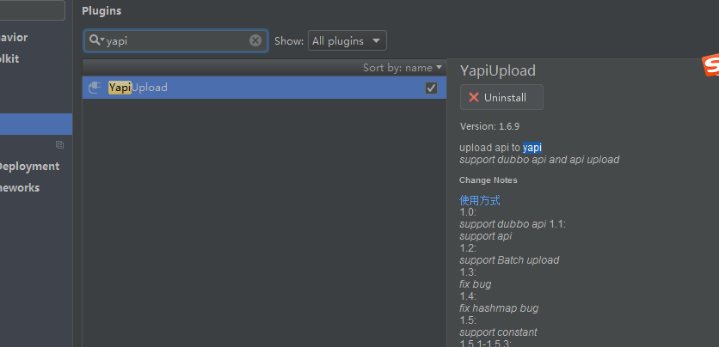This screenshot has width=719, height=347.
Task: Uninstall the YapiUpload plugin
Action: (x=501, y=97)
